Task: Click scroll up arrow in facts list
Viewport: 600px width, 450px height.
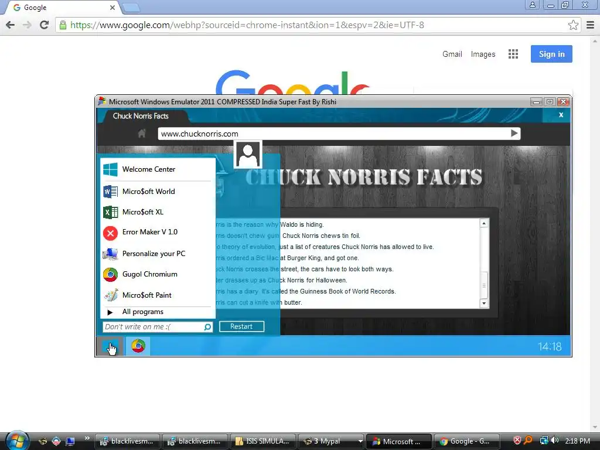Action: [484, 223]
